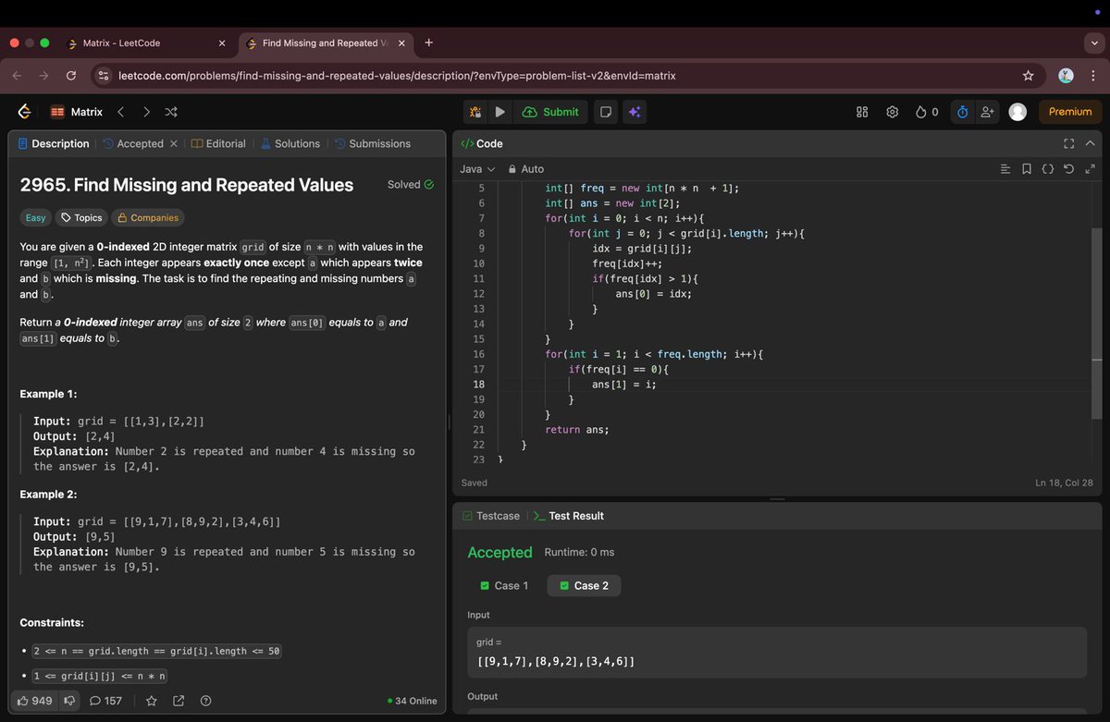Viewport: 1110px width, 722px height.
Task: Click the '34 Online' indicator
Action: 412,701
